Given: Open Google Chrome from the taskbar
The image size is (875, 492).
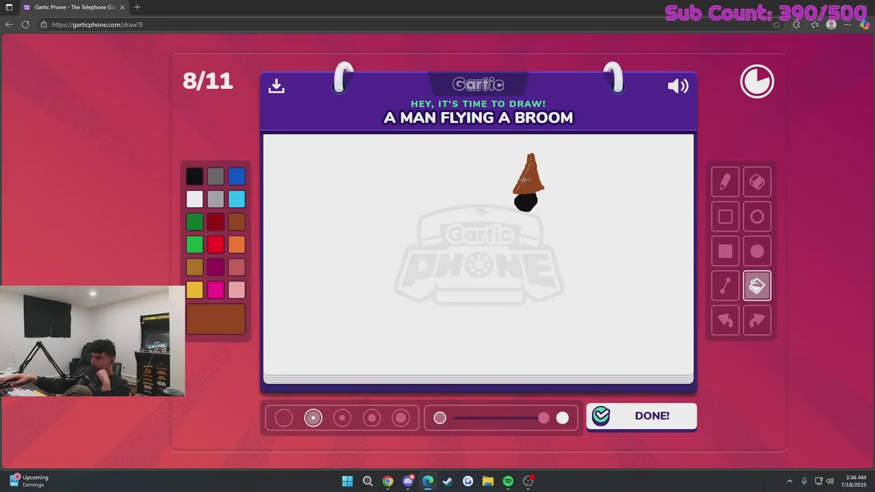Looking at the screenshot, I should (x=388, y=481).
